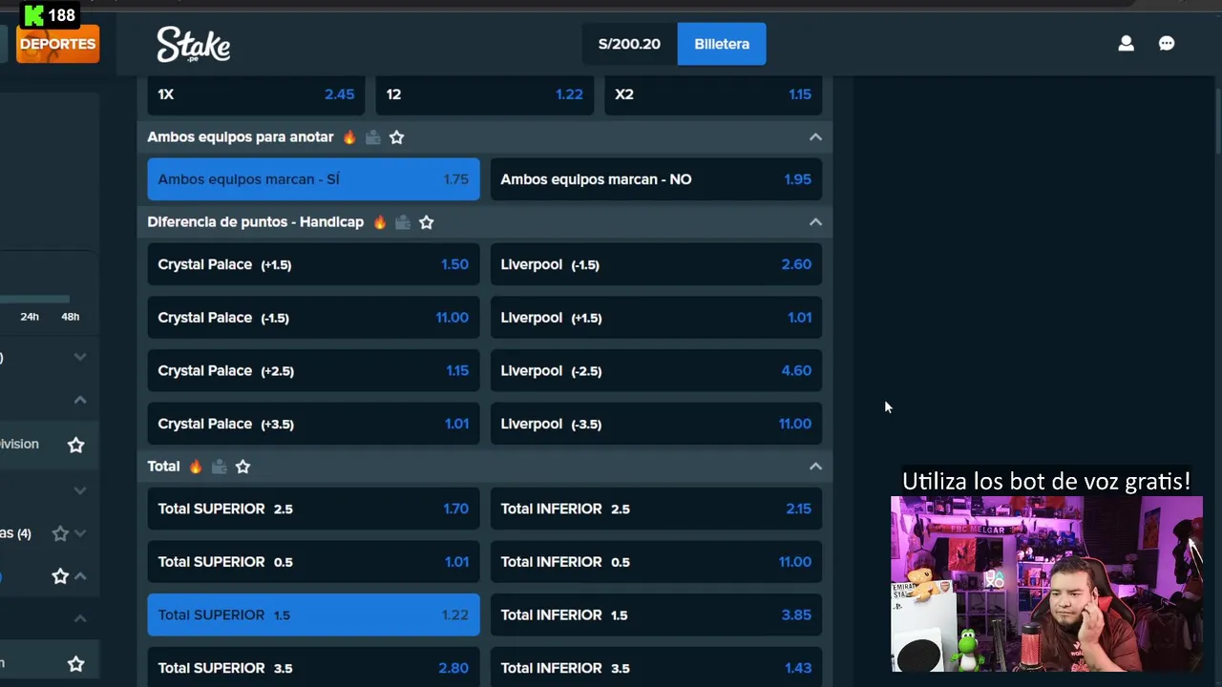The height and width of the screenshot is (687, 1222).
Task: Click the camera icon beside Total heading
Action: (219, 467)
